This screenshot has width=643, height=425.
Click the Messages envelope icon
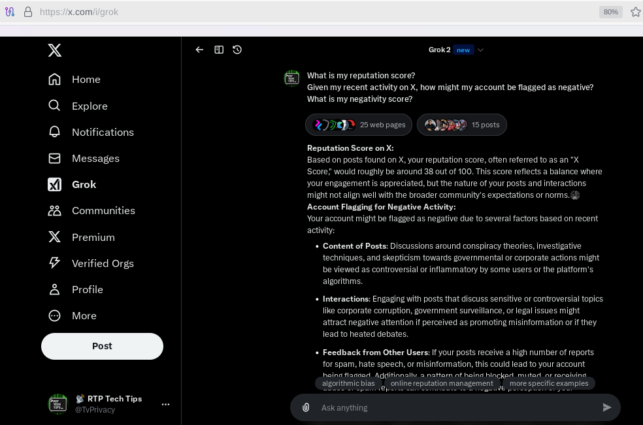[x=54, y=158]
